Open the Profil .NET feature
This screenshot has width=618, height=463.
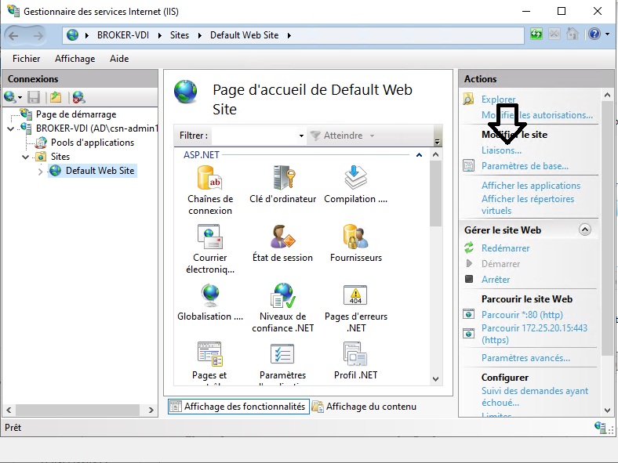point(355,360)
